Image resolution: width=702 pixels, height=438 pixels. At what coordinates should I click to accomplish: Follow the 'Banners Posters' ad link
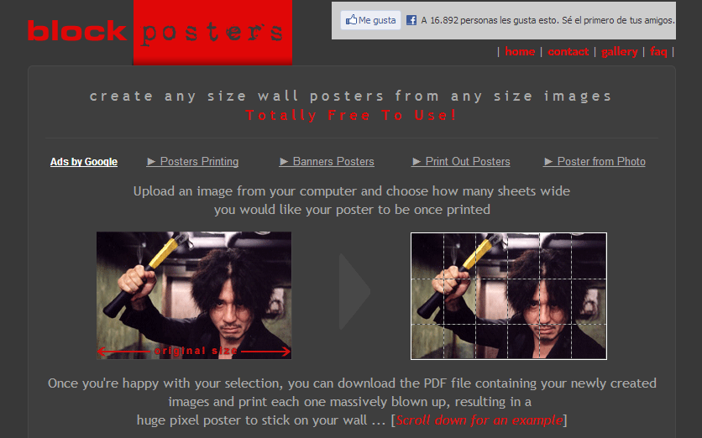[333, 161]
